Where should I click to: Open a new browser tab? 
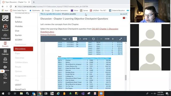click(x=34, y=2)
